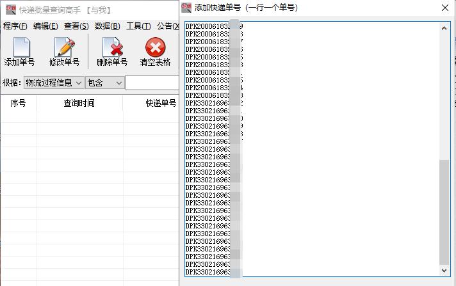This screenshot has height=286, width=456.
Task: Click the scroll-up arrow in tracking number list
Action: [444, 28]
